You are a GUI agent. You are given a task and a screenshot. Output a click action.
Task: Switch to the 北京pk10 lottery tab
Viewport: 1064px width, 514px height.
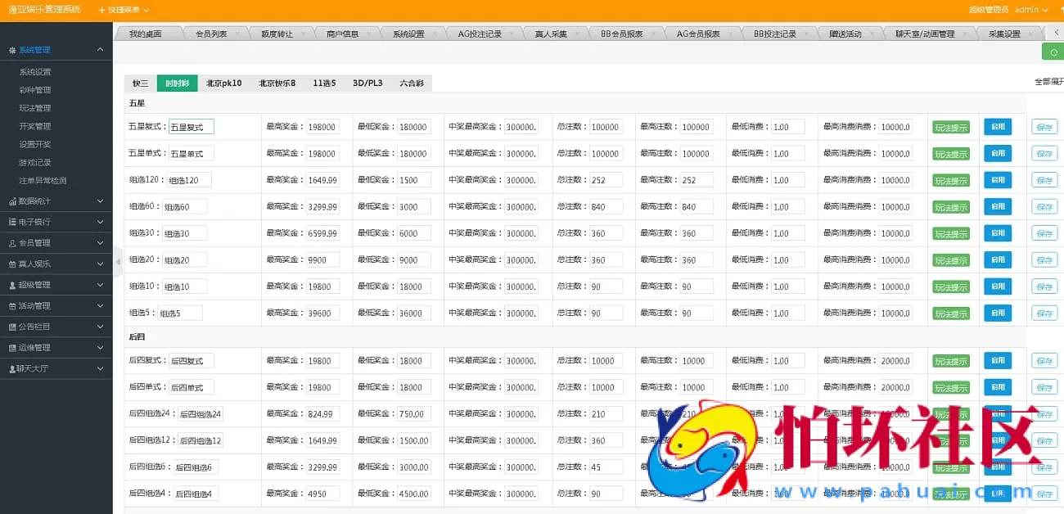tap(223, 83)
